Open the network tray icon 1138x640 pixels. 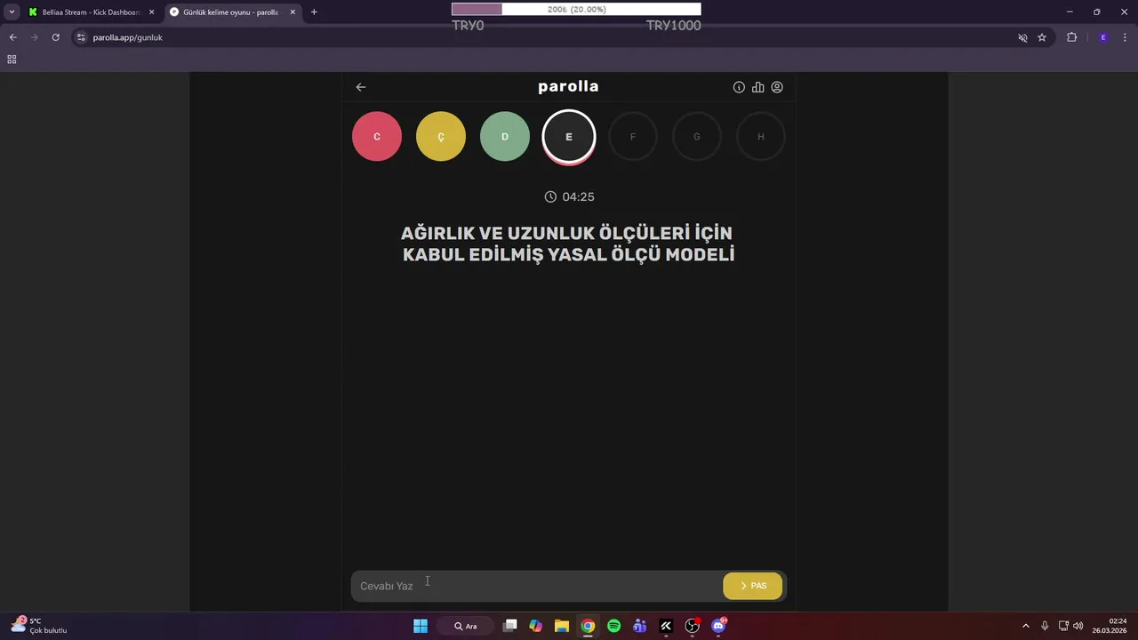tap(1063, 626)
